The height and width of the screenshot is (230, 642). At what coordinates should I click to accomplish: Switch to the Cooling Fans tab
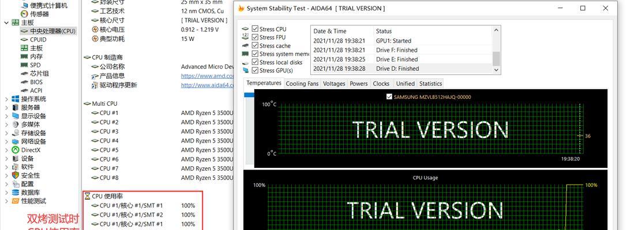click(302, 83)
